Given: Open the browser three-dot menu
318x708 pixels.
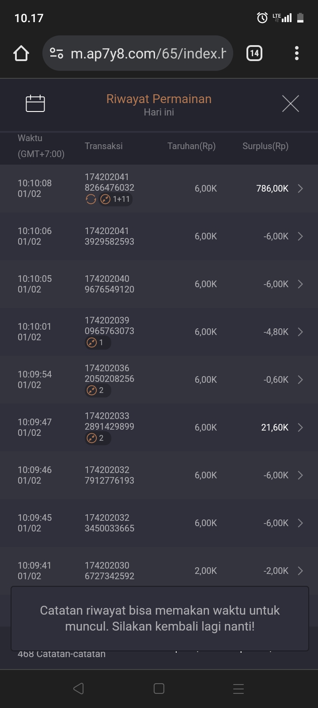Looking at the screenshot, I should pyautogui.click(x=297, y=54).
